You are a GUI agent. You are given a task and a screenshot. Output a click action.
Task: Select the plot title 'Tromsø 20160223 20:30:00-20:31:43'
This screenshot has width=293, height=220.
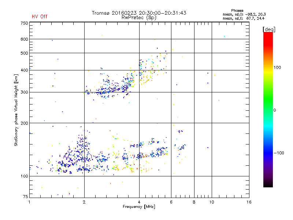tap(139, 13)
